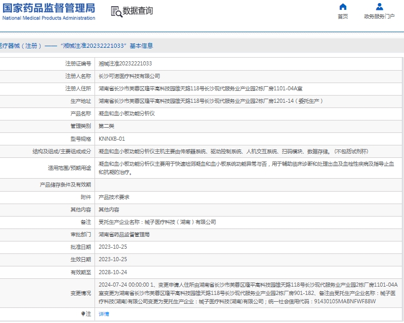Image resolution: width=404 pixels, height=323 pixels.
Task: Click the 变更情况 label
Action: (80, 293)
